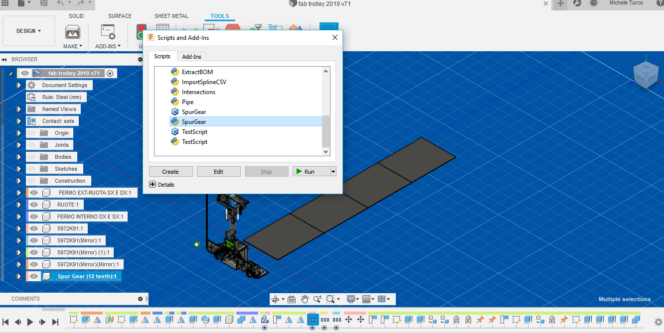This screenshot has height=333, width=664.
Task: Play the design timeline
Action: point(30,322)
